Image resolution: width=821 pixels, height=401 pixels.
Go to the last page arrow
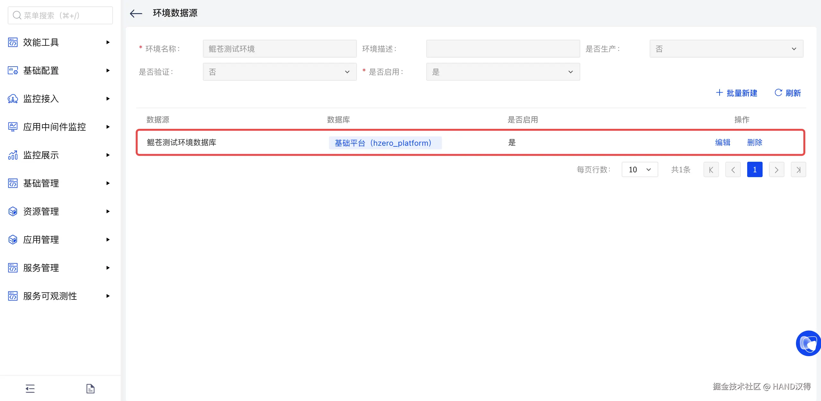click(798, 169)
